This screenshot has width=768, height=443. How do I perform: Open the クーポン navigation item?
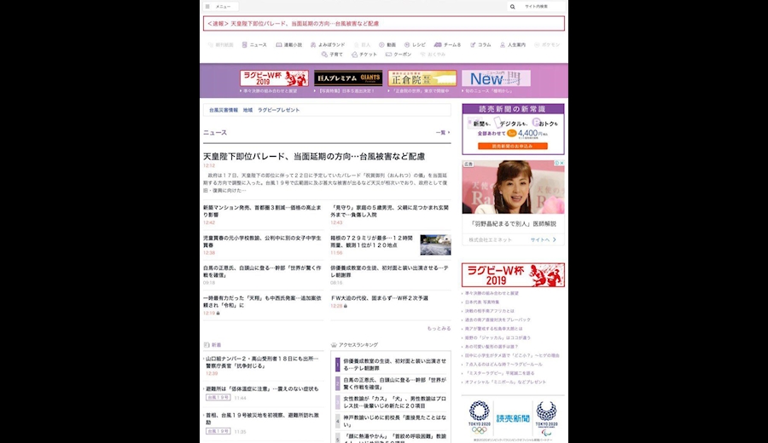point(399,55)
